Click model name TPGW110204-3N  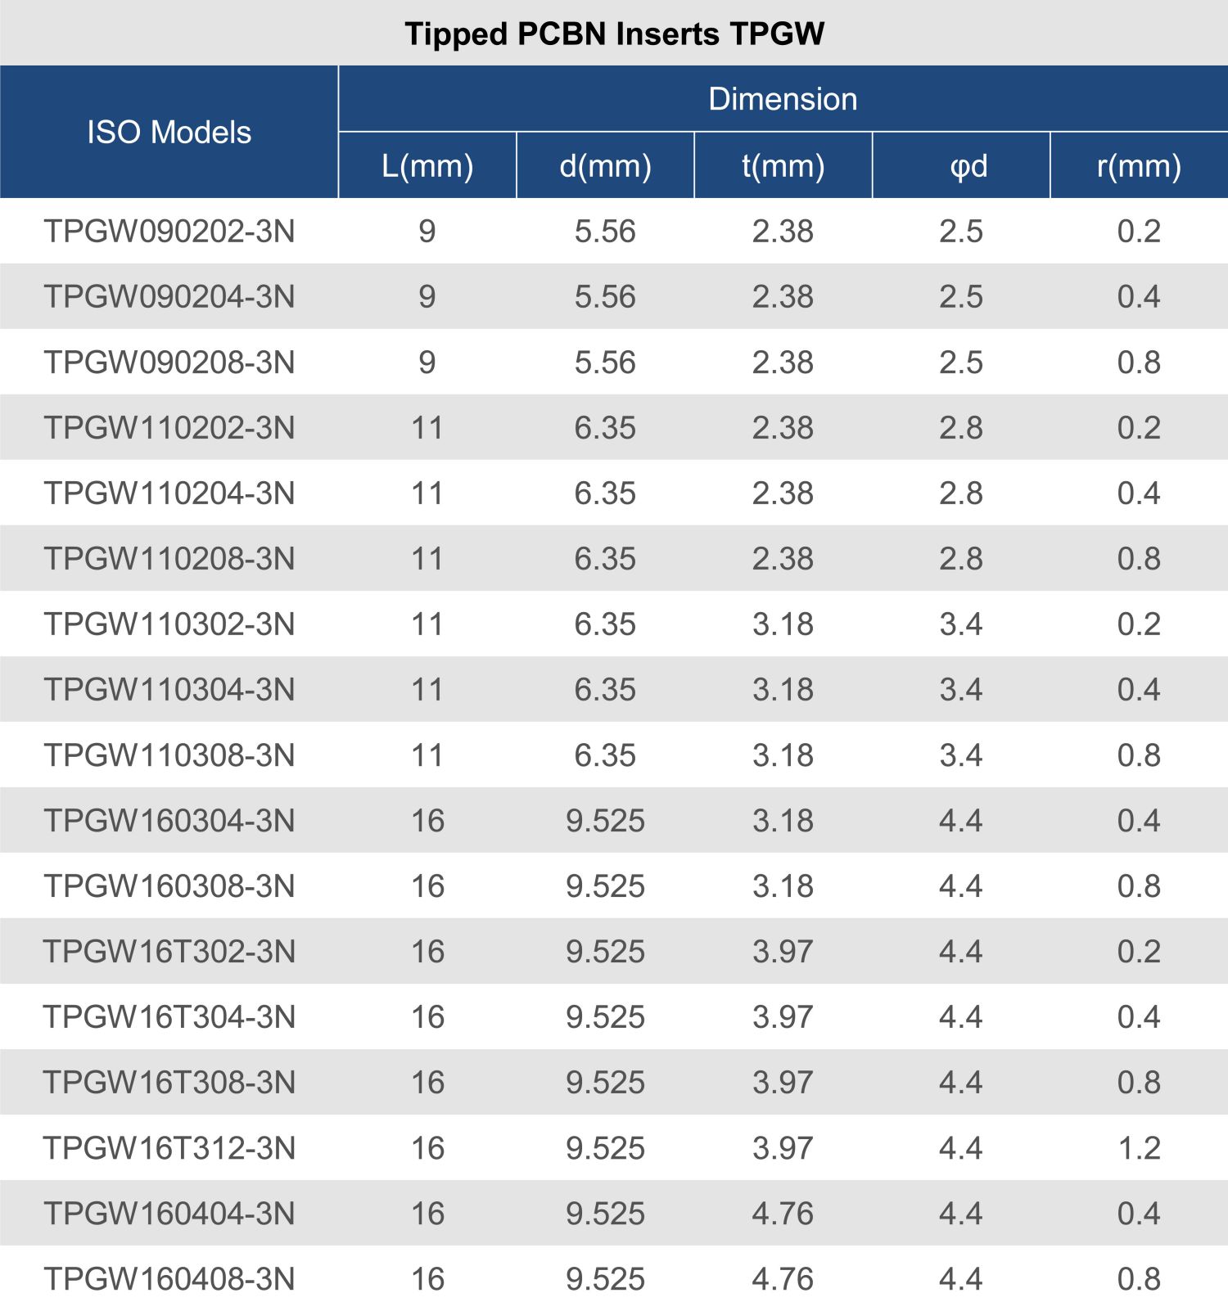169,493
